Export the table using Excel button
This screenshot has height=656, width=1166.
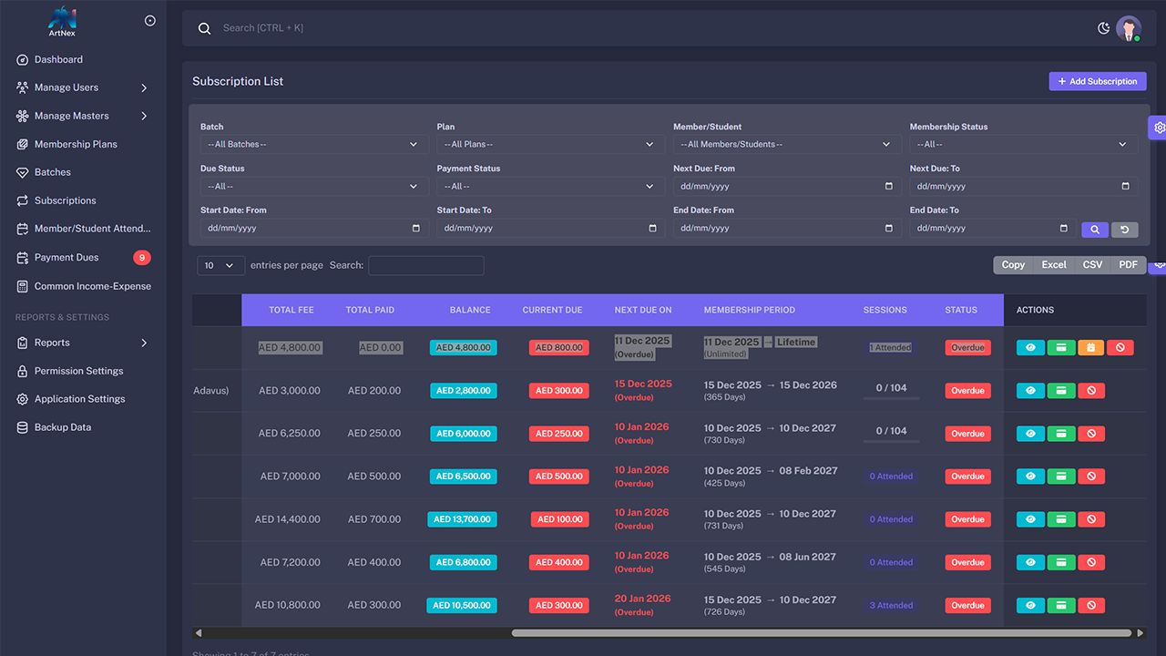(x=1053, y=265)
